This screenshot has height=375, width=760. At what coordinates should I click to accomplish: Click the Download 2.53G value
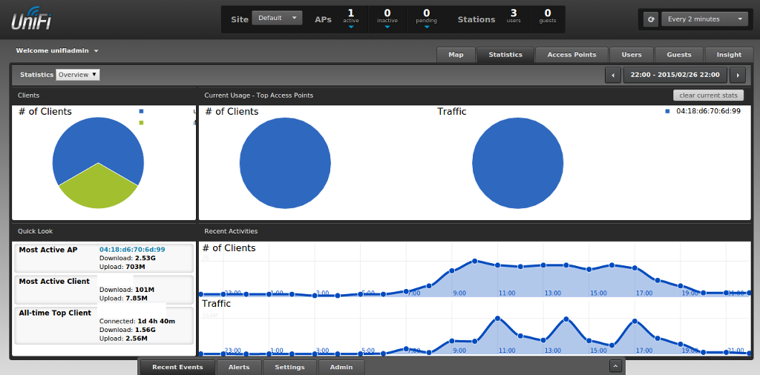(x=145, y=259)
